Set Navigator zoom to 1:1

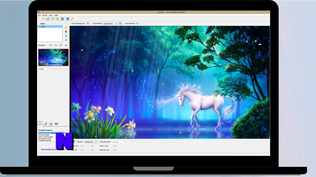[x=66, y=45]
